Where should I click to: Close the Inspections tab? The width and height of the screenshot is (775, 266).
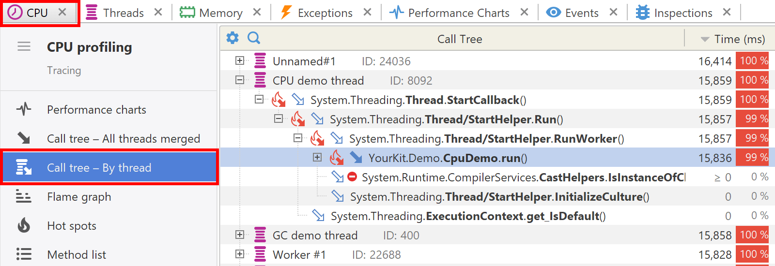coord(727,12)
